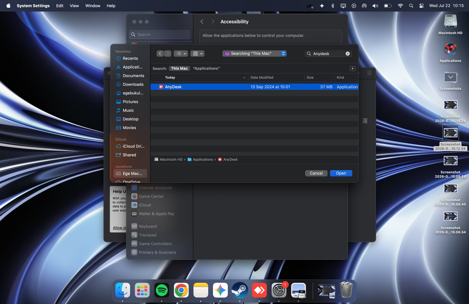Go back in file dialog history
Screen dimensions: 469x304
click(x=160, y=54)
